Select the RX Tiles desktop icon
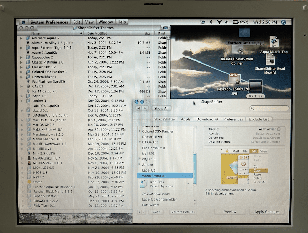This screenshot has width=308, height=233. click(x=256, y=88)
